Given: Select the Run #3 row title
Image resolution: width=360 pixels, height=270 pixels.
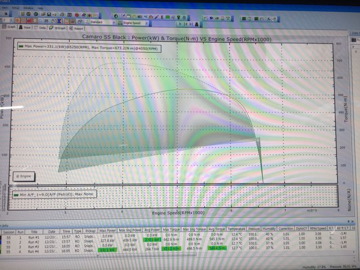Looking at the screenshot, I should tap(33, 247).
